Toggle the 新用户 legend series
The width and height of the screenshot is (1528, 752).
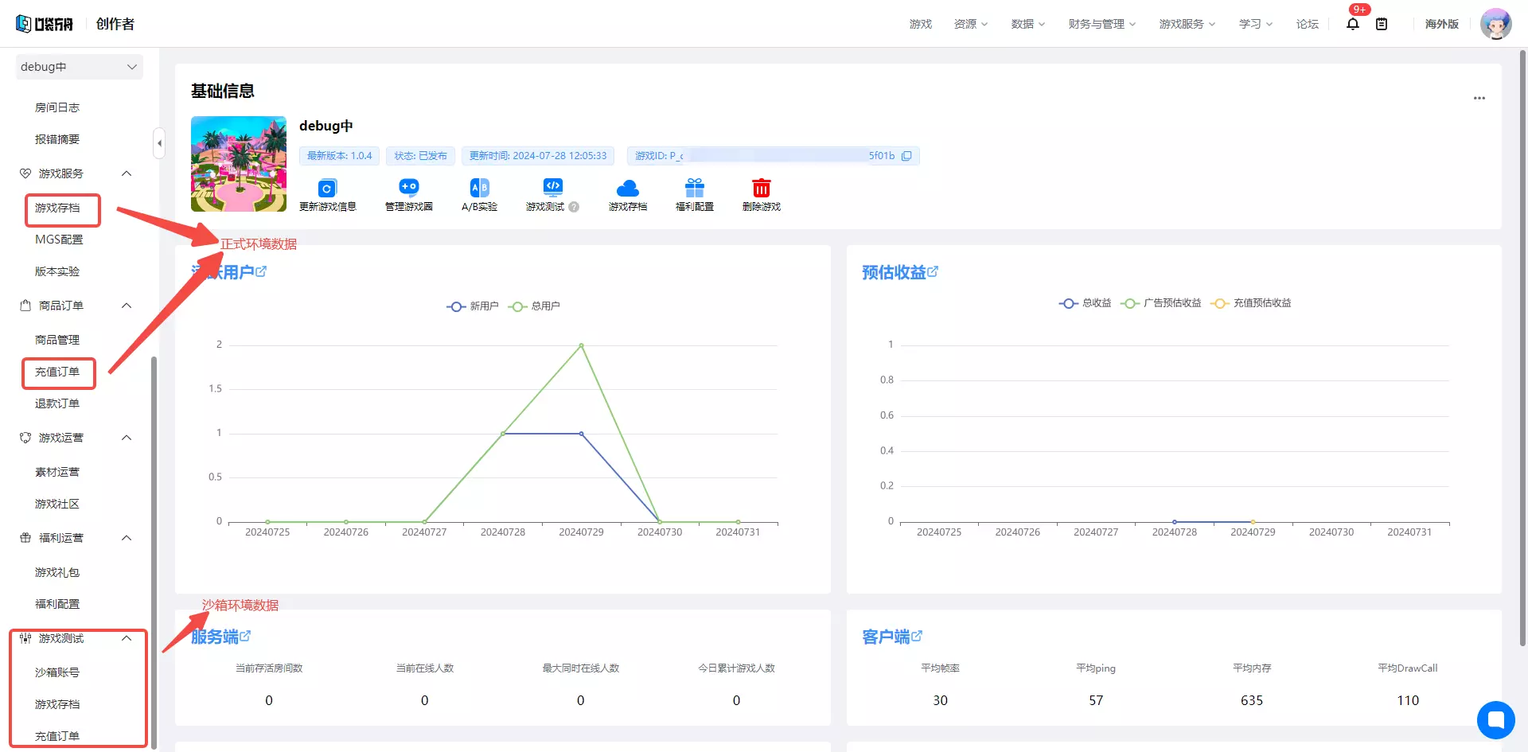pos(473,306)
